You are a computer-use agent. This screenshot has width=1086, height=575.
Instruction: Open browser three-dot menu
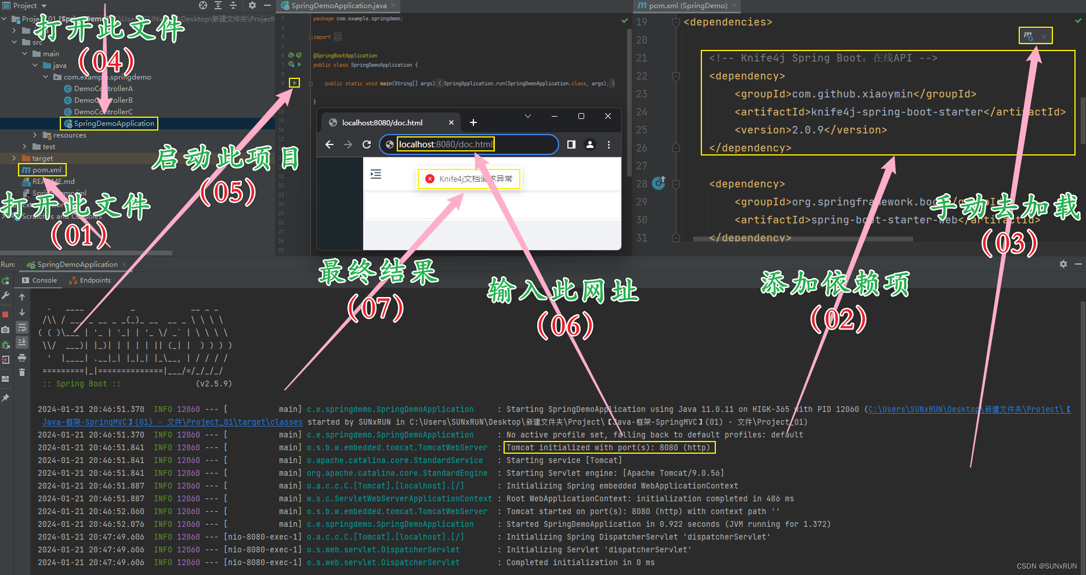[609, 144]
